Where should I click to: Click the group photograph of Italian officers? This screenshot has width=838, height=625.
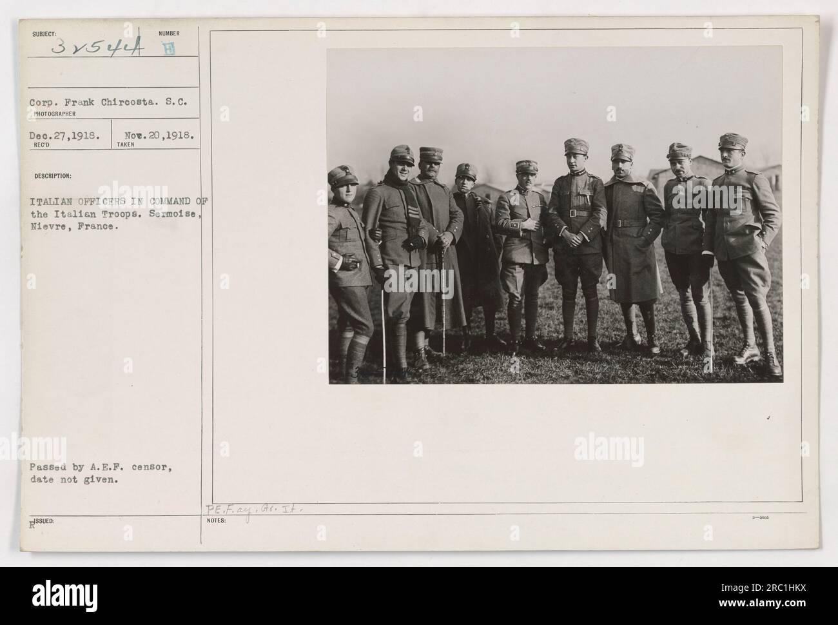point(555,216)
